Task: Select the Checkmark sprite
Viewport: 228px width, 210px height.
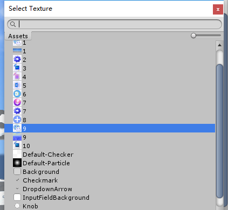Action: [109, 180]
